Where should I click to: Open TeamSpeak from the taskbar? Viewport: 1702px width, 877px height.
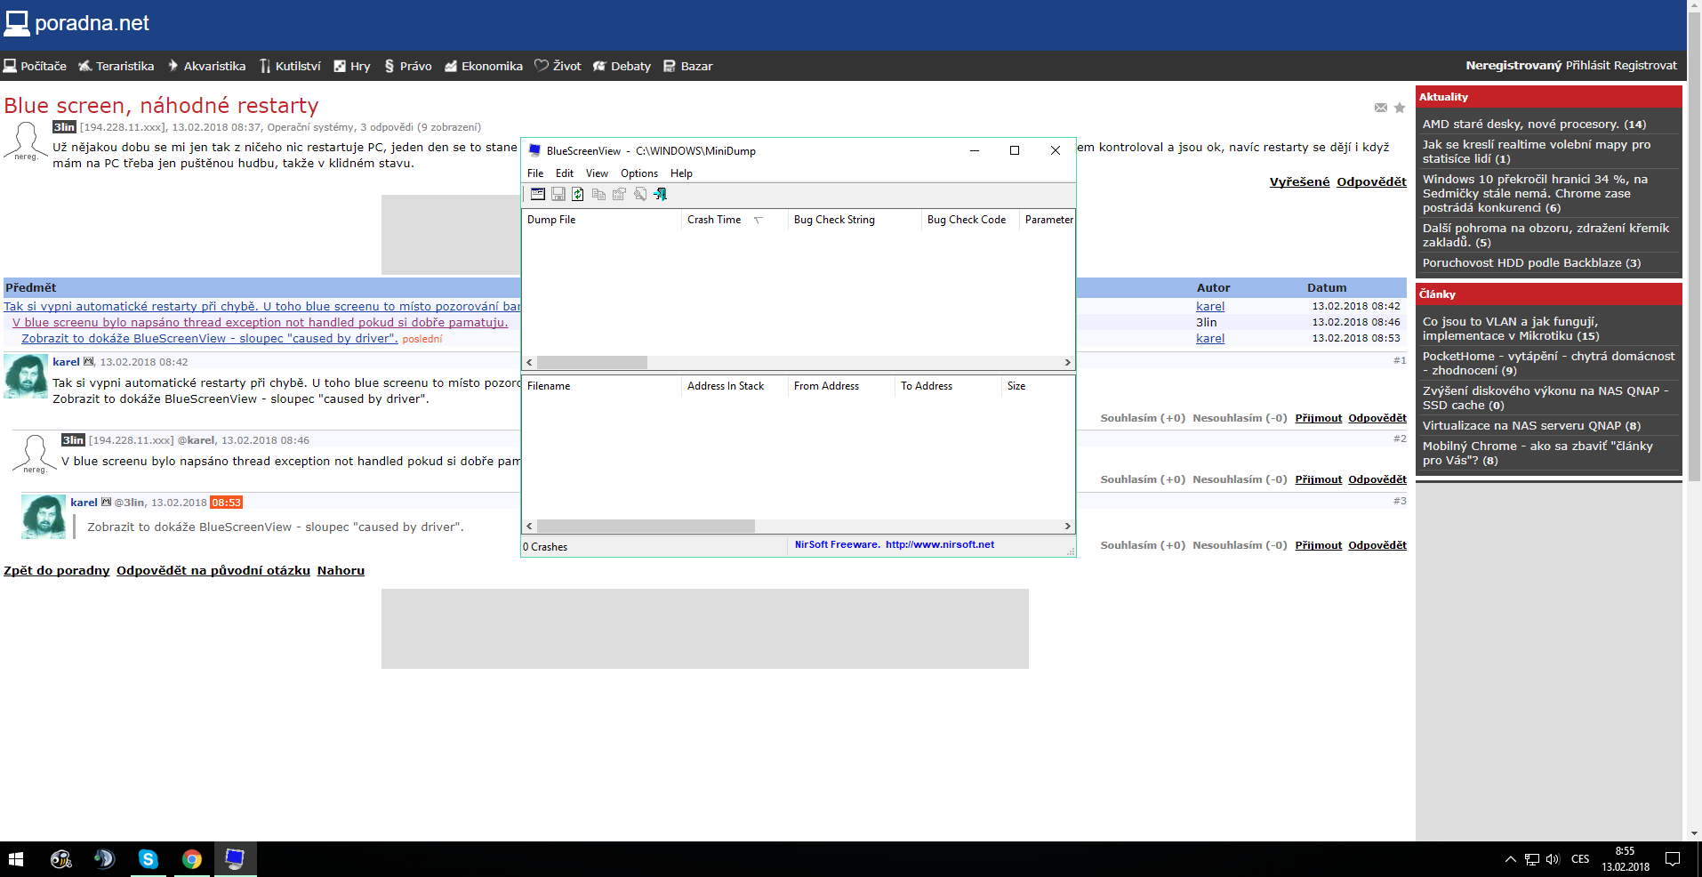click(104, 859)
